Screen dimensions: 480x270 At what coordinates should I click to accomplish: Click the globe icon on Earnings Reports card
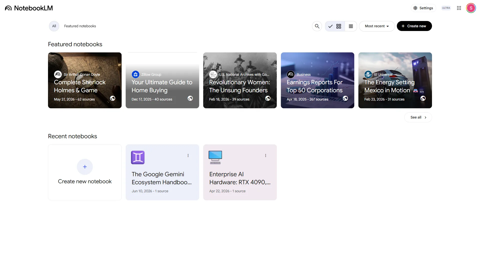click(345, 98)
